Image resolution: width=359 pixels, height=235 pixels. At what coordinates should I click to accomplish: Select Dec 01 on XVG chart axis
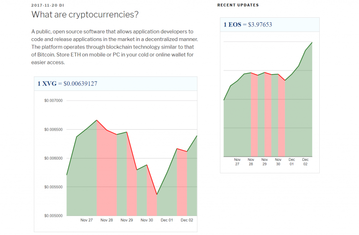click(x=167, y=220)
